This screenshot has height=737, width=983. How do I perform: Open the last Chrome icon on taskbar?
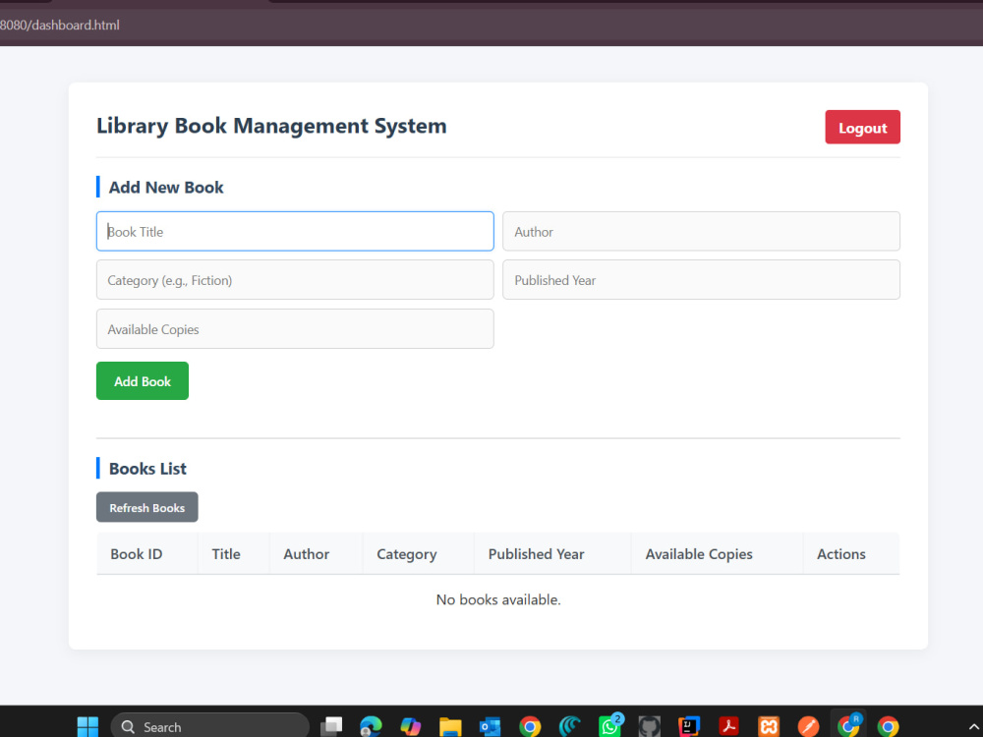pos(888,727)
